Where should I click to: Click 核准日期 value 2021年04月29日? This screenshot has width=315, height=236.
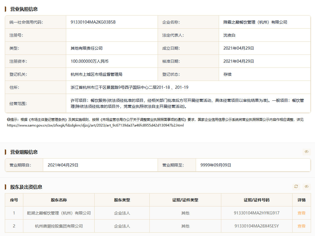pos(239,61)
